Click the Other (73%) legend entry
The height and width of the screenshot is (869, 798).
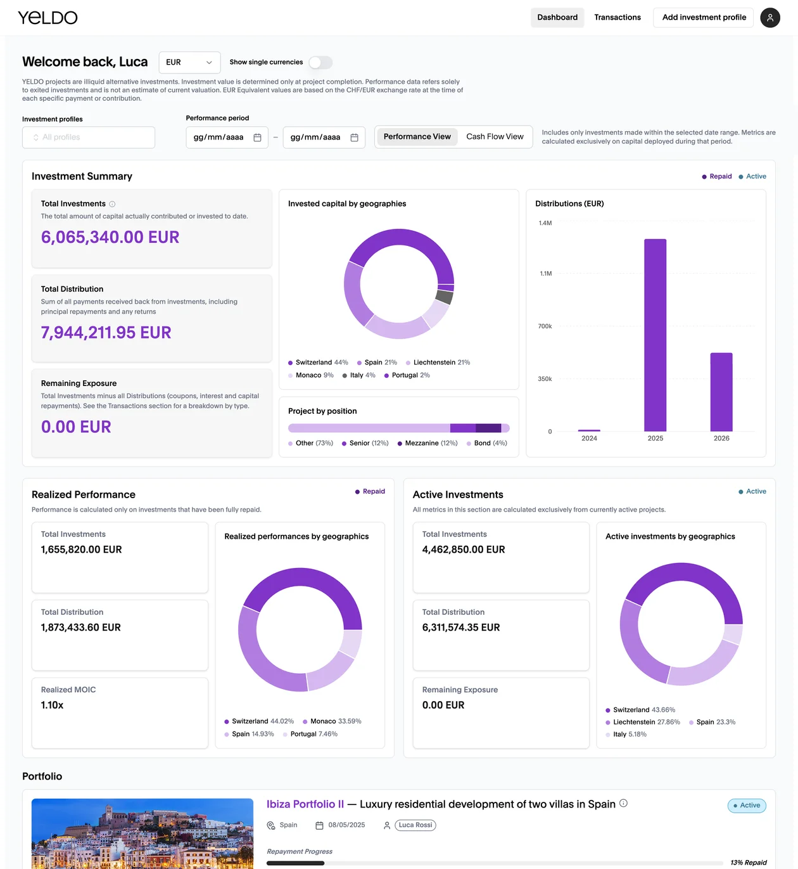tap(310, 443)
